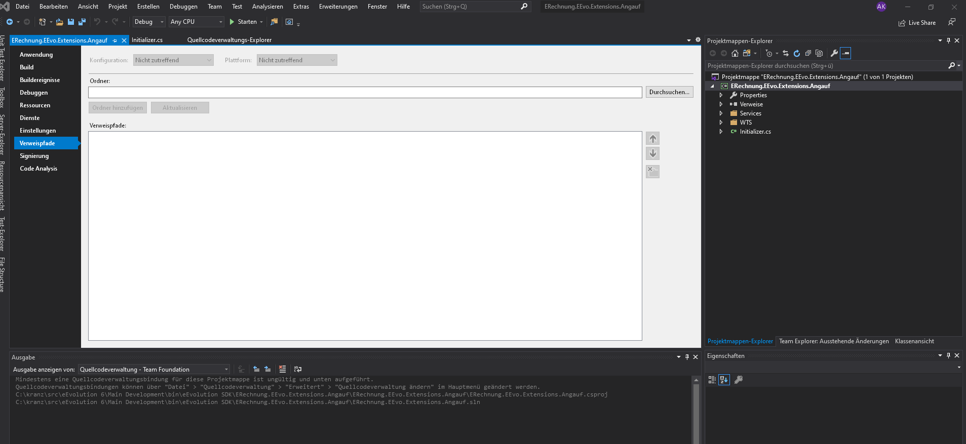966x444 pixels.
Task: Move reference path down with arrow button
Action: coord(653,153)
